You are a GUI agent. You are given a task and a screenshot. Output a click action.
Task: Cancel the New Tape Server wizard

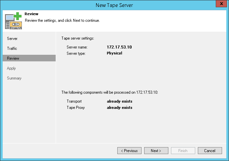(x=210, y=151)
